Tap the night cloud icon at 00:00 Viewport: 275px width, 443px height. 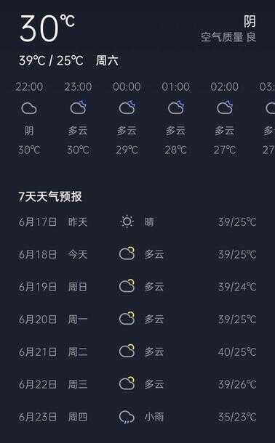[127, 107]
